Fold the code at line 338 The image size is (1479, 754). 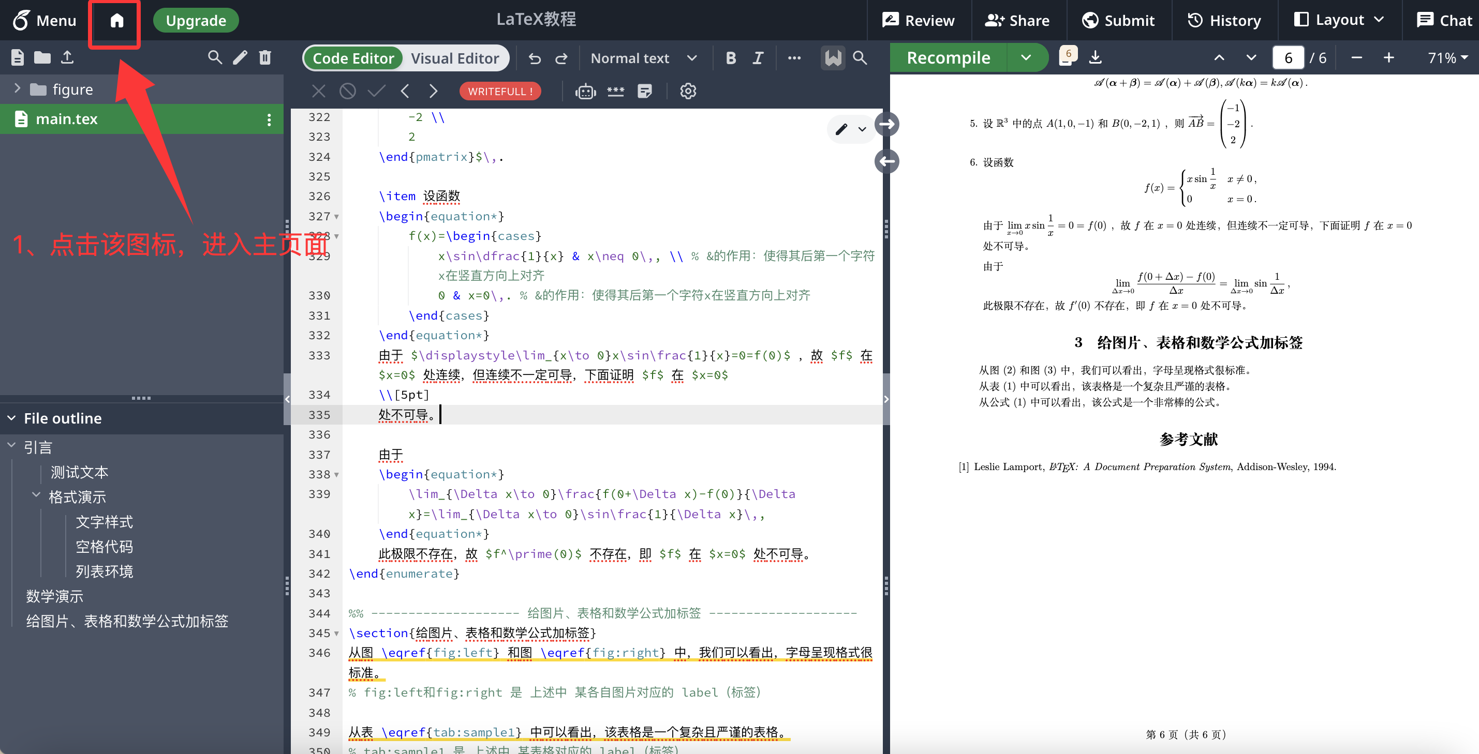pos(336,475)
